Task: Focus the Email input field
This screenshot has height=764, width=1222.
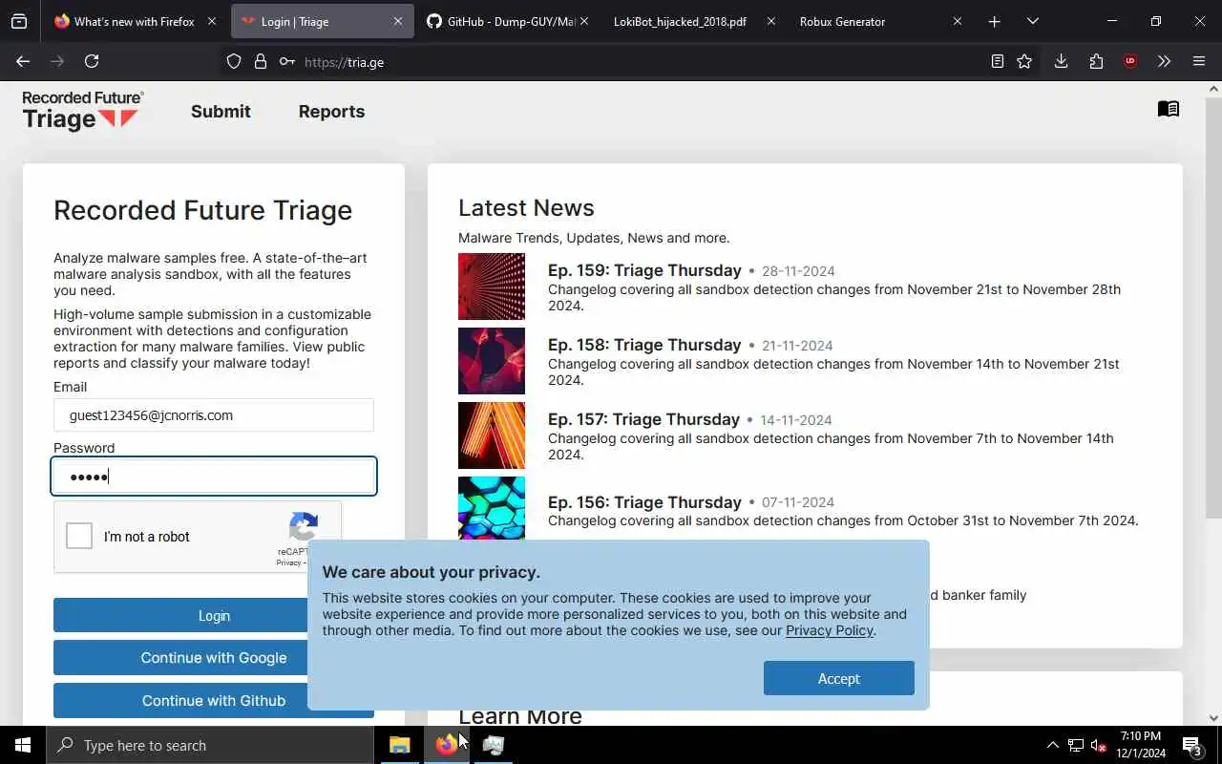Action: coord(214,415)
